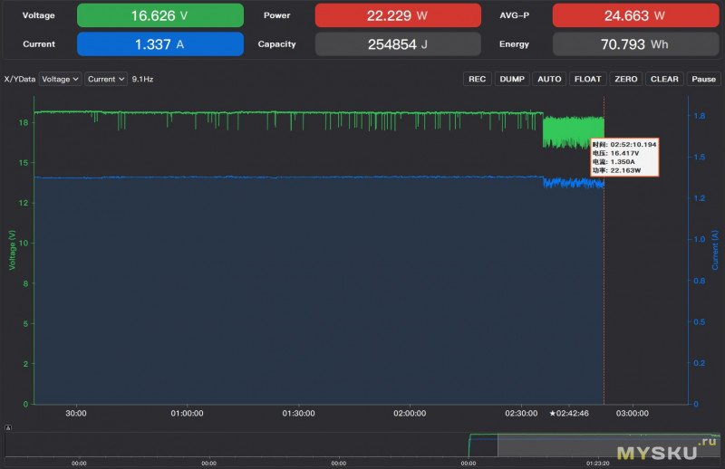
Task: Click the starred 02:42:46 time marker
Action: 569,413
